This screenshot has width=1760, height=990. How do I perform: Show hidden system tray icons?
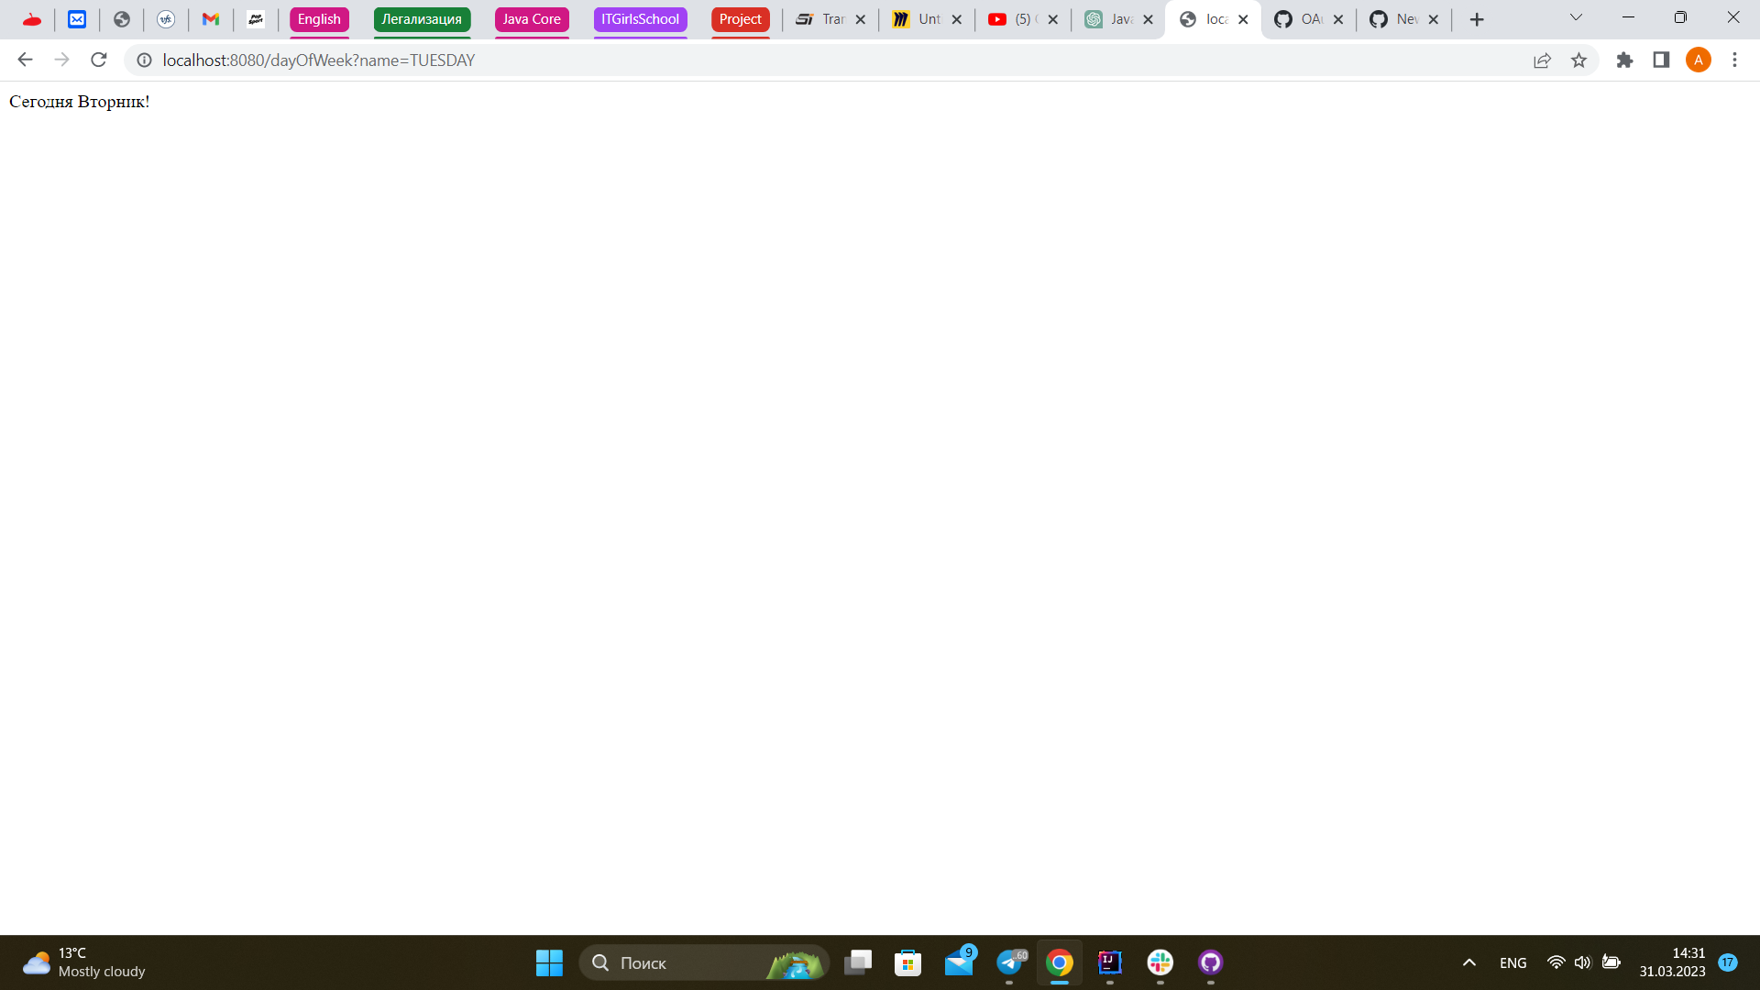(1468, 962)
